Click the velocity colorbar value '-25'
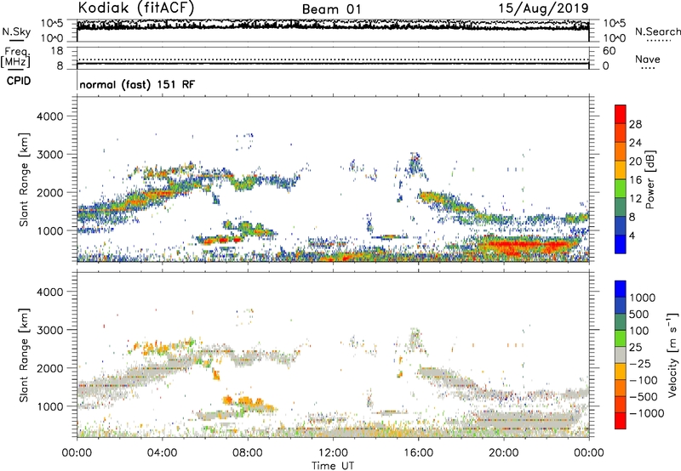Image resolution: width=681 pixels, height=471 pixels. click(x=641, y=363)
